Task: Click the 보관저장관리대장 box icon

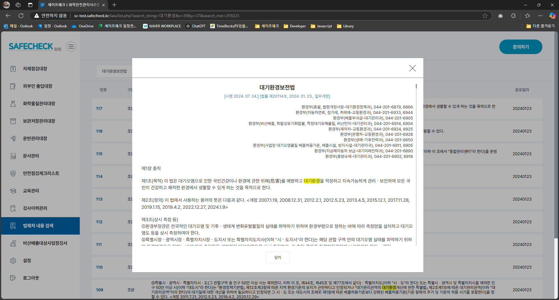Action: point(13,121)
